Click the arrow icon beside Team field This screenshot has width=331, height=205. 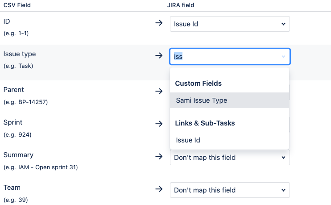tap(159, 189)
